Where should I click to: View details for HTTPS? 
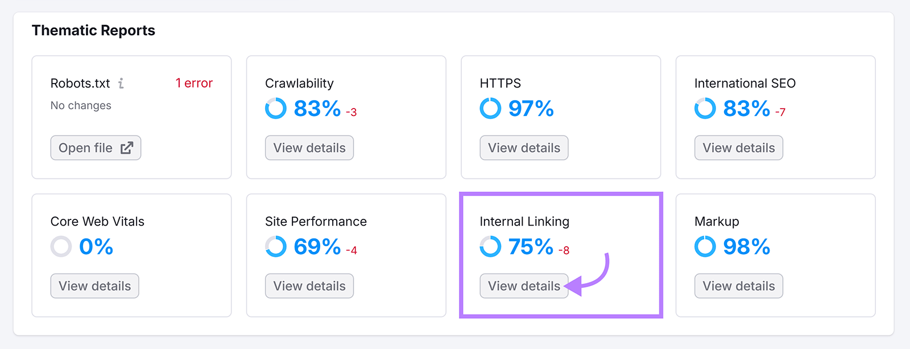523,148
